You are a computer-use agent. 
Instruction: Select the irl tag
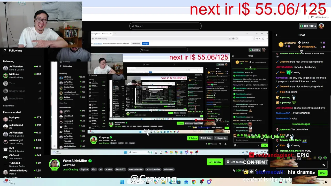click(101, 169)
